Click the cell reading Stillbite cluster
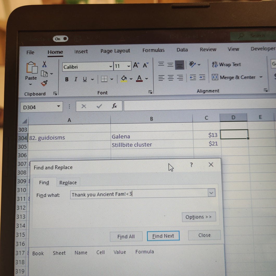The image size is (276, 276). pos(152,145)
